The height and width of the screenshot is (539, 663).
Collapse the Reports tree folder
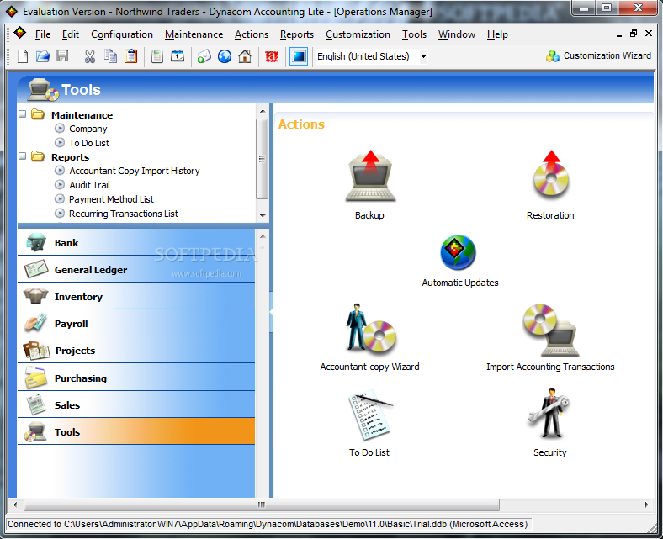pyautogui.click(x=23, y=156)
